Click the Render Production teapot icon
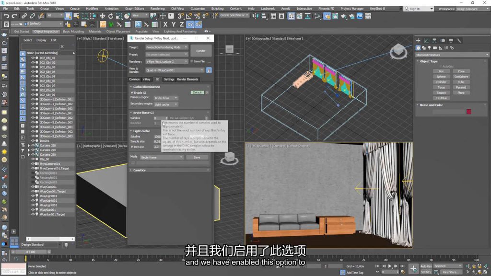This screenshot has height=276, width=491. pyautogui.click(x=343, y=16)
